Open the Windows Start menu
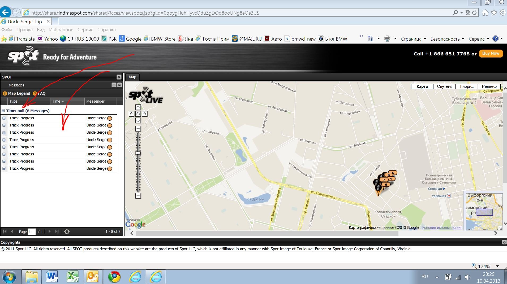 [9, 277]
